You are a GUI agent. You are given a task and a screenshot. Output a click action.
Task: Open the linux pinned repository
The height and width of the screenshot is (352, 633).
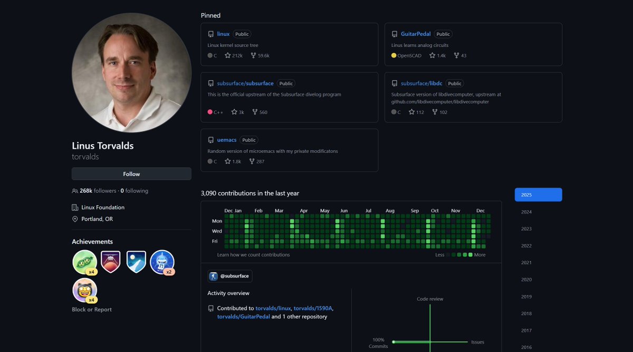pyautogui.click(x=223, y=34)
